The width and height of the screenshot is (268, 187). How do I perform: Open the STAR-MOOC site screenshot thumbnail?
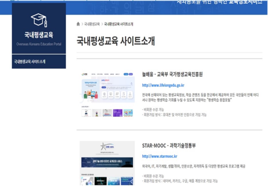(x=107, y=163)
